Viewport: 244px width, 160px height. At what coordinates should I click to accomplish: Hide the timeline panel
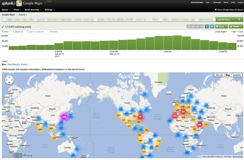(x=5, y=32)
